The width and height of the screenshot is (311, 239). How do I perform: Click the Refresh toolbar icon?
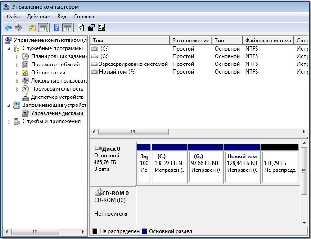coord(81,28)
